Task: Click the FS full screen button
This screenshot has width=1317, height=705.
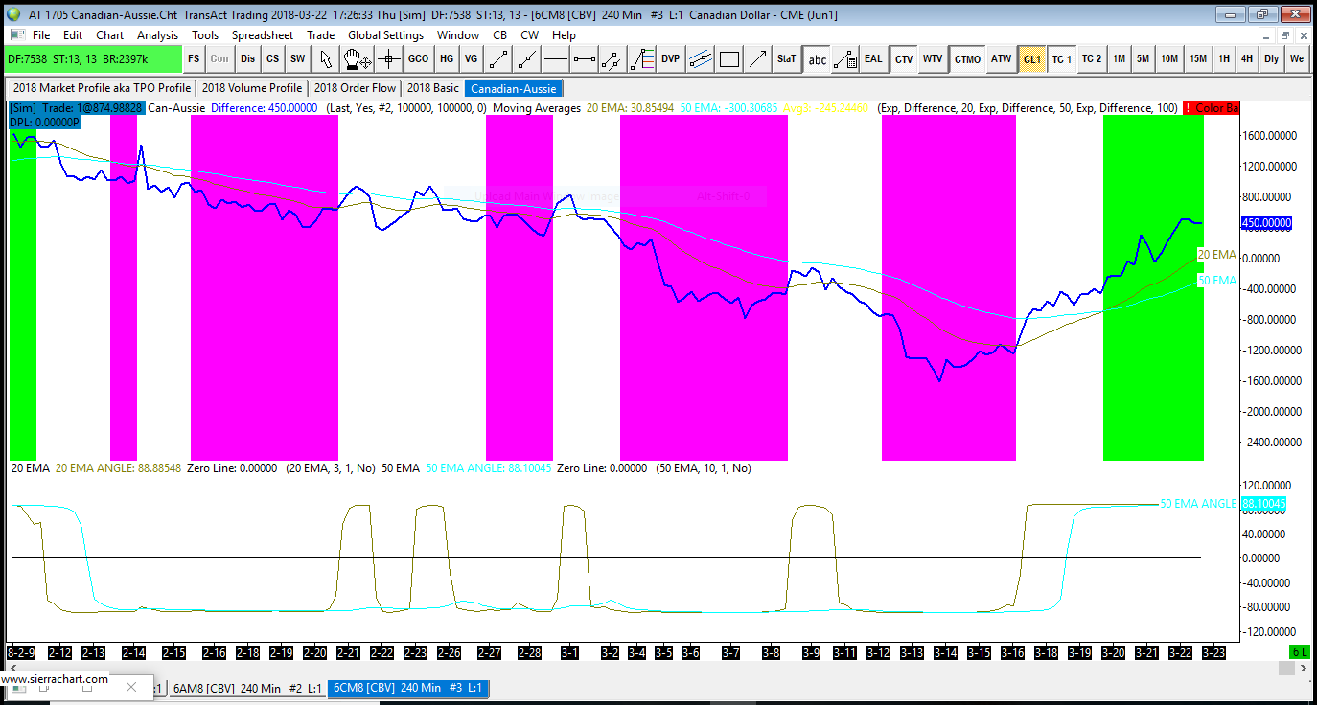Action: (194, 58)
